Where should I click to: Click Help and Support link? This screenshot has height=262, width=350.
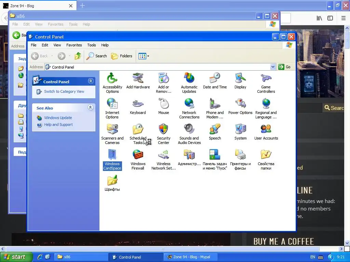(58, 125)
